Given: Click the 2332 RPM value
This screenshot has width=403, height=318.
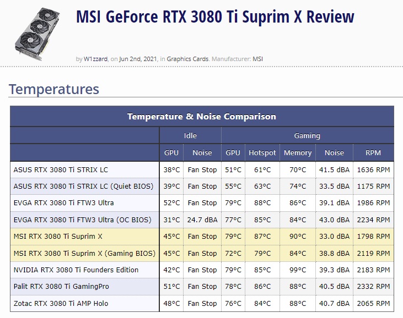Looking at the screenshot, I should pos(373,287).
